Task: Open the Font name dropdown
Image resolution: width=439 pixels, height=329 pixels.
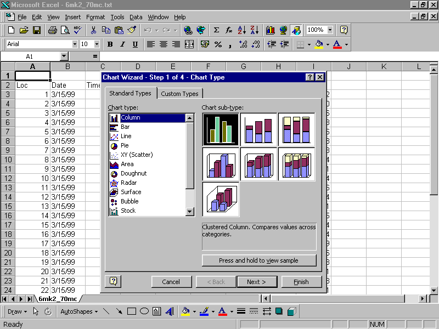Action: coord(75,44)
